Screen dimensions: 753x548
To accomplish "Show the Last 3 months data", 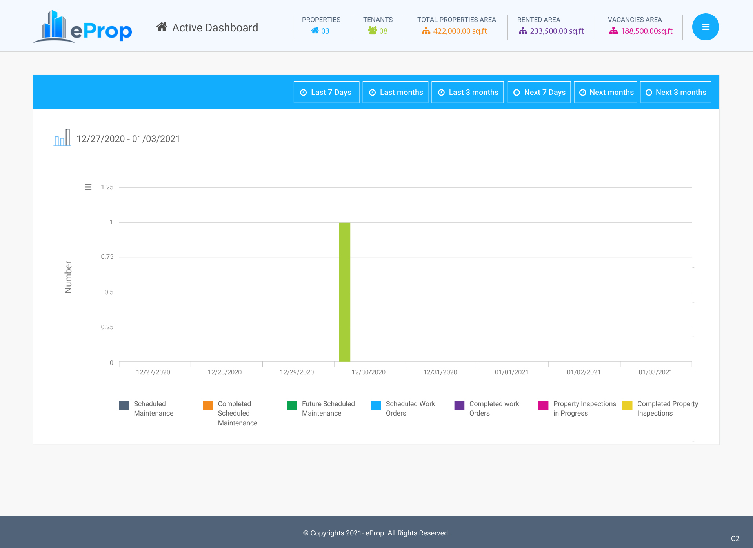I will click(x=467, y=92).
